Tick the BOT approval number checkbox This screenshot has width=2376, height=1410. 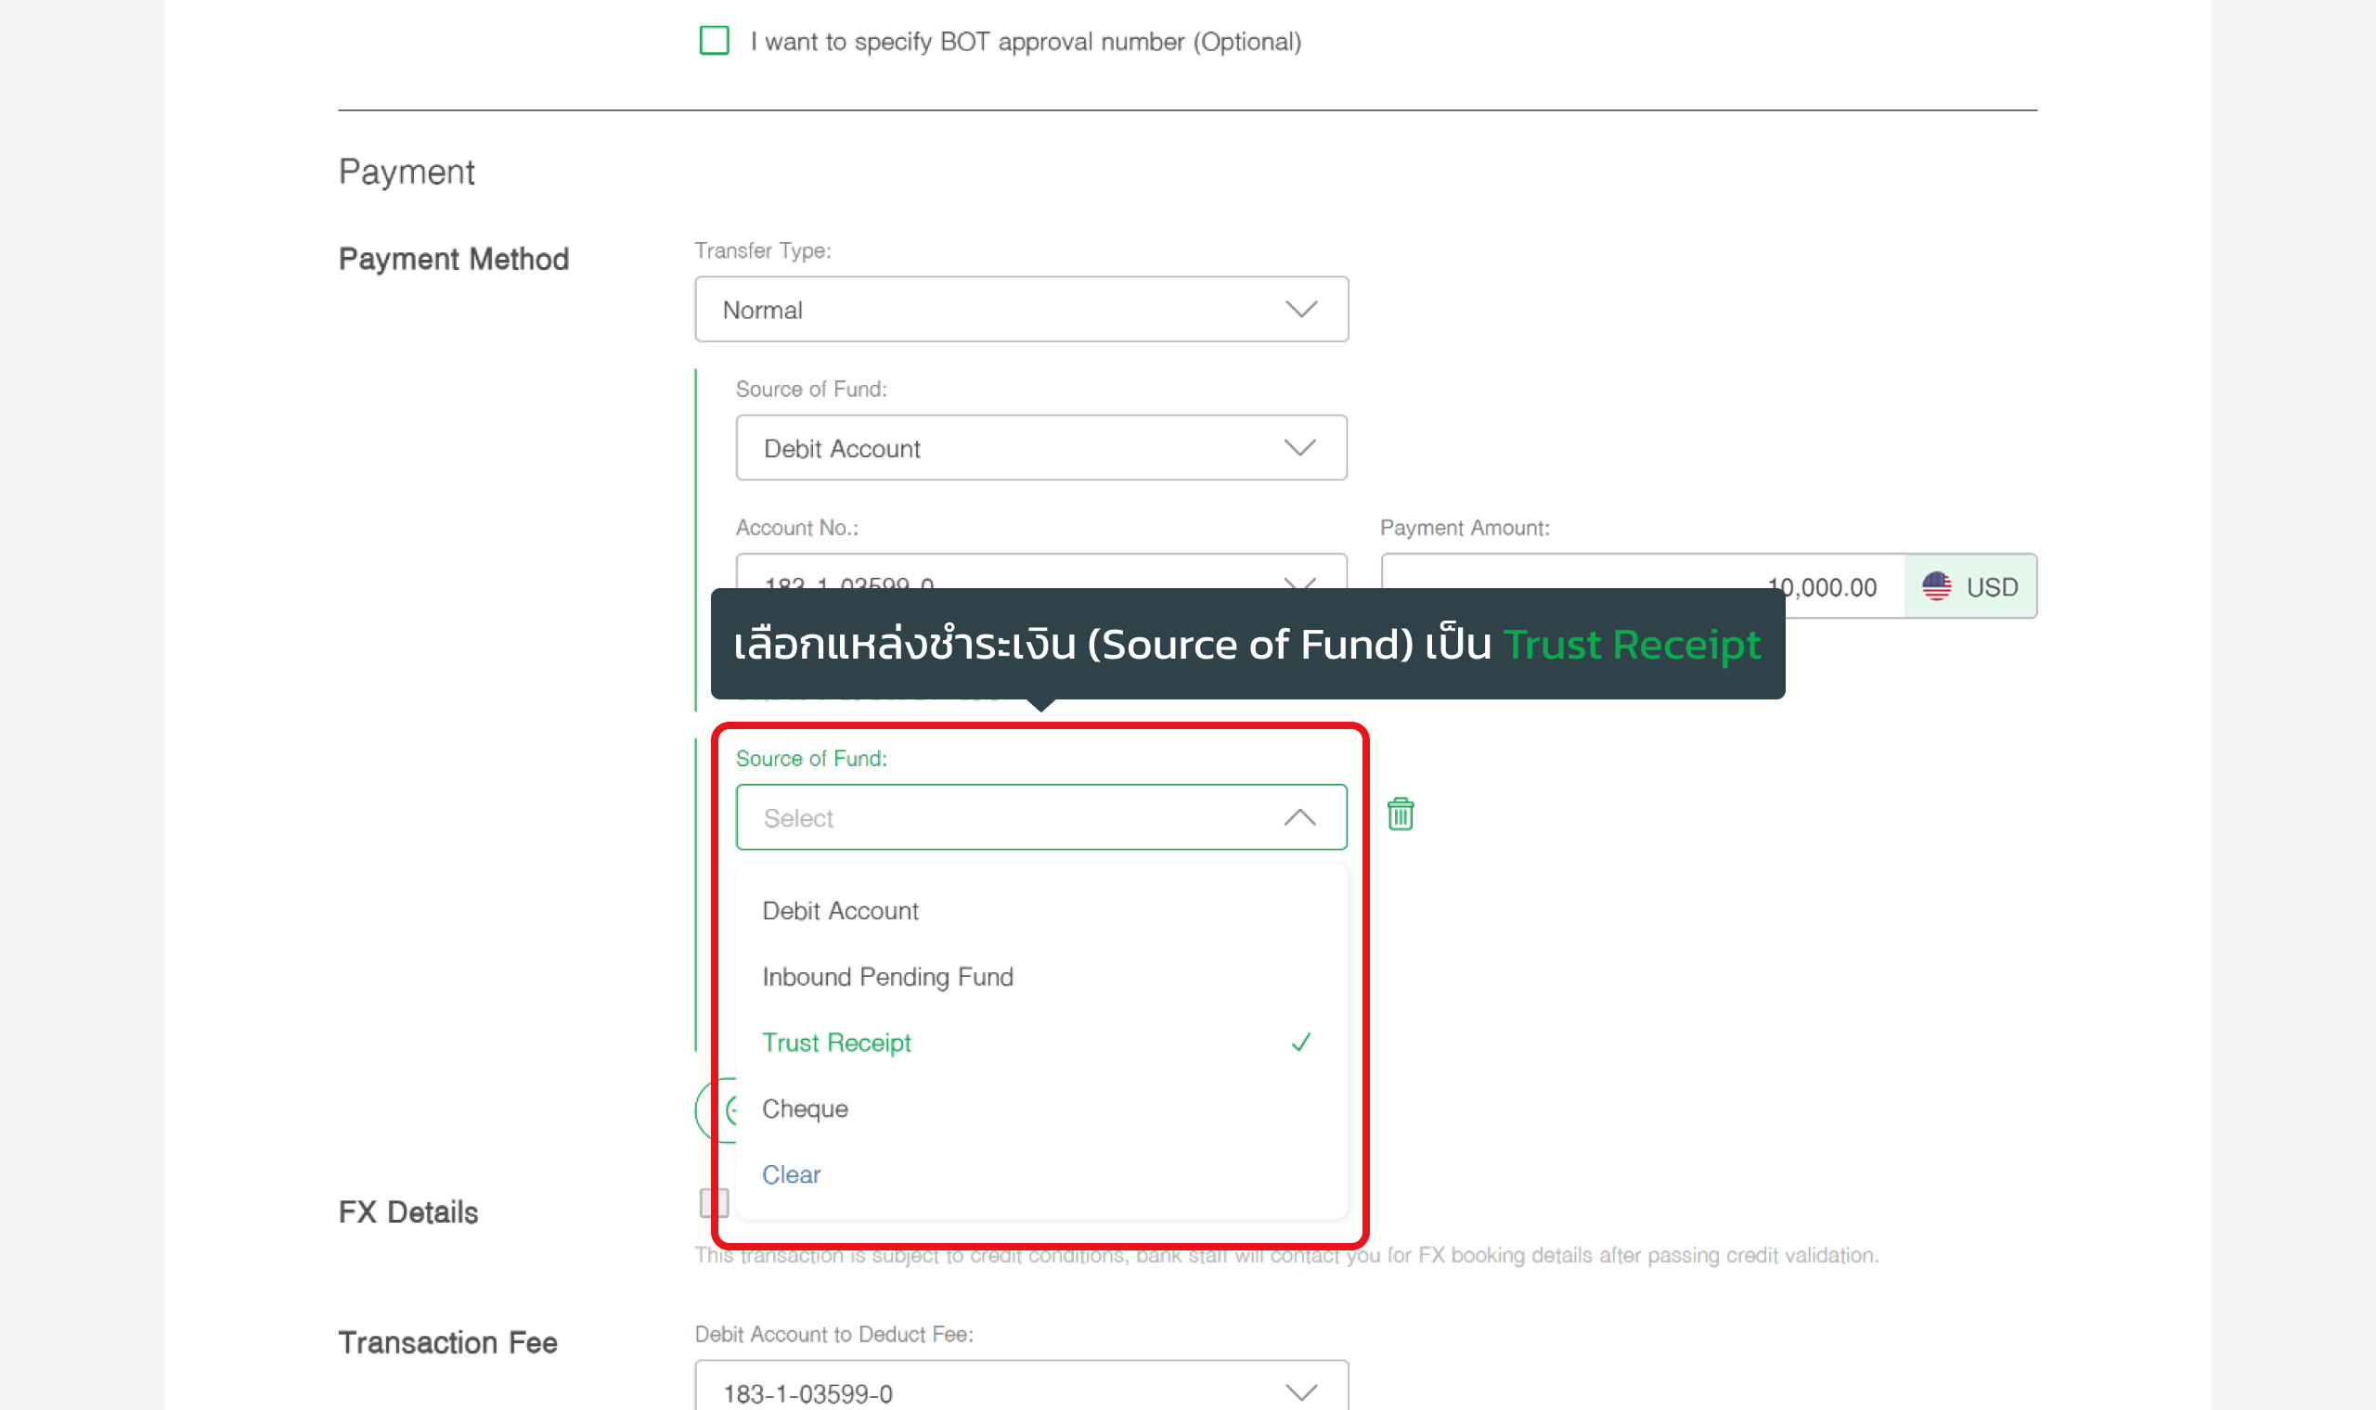coord(714,41)
